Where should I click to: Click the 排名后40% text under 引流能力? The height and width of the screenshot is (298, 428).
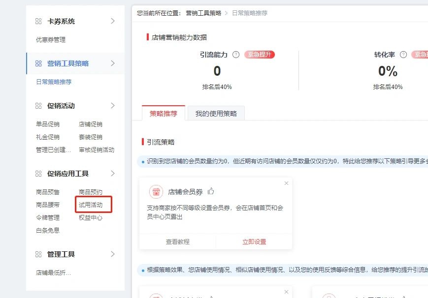coord(217,87)
